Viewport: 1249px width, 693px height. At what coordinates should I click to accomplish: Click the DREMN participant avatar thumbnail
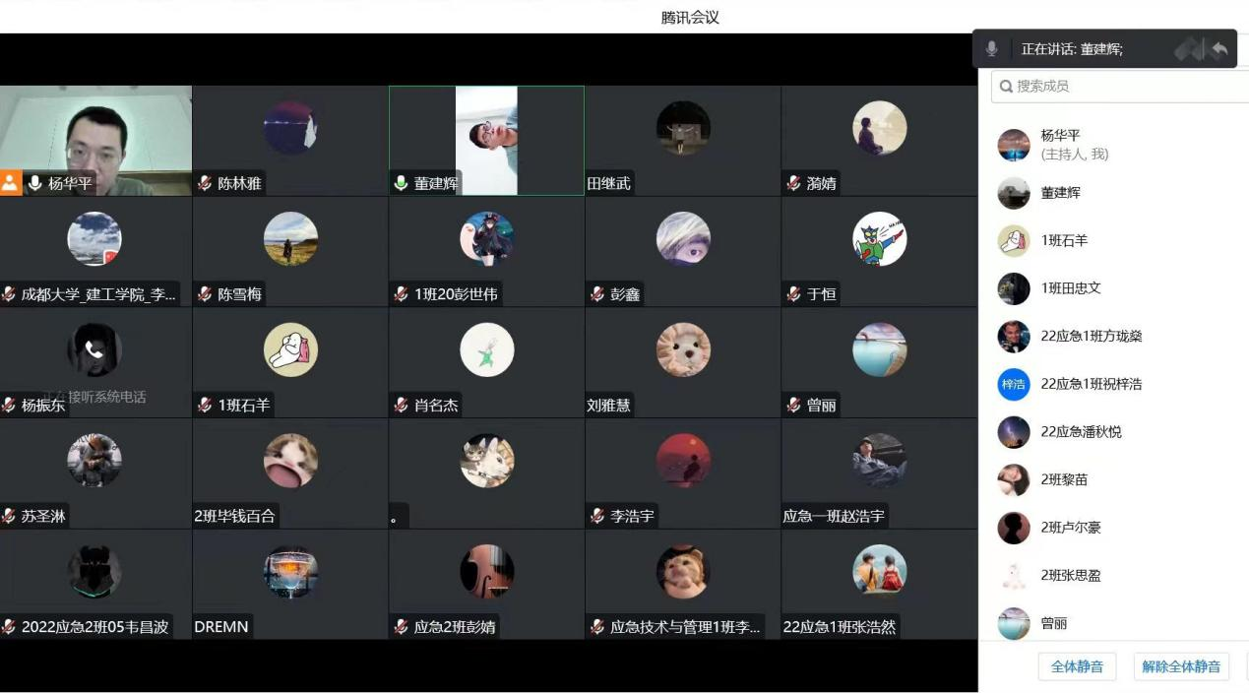(x=290, y=572)
